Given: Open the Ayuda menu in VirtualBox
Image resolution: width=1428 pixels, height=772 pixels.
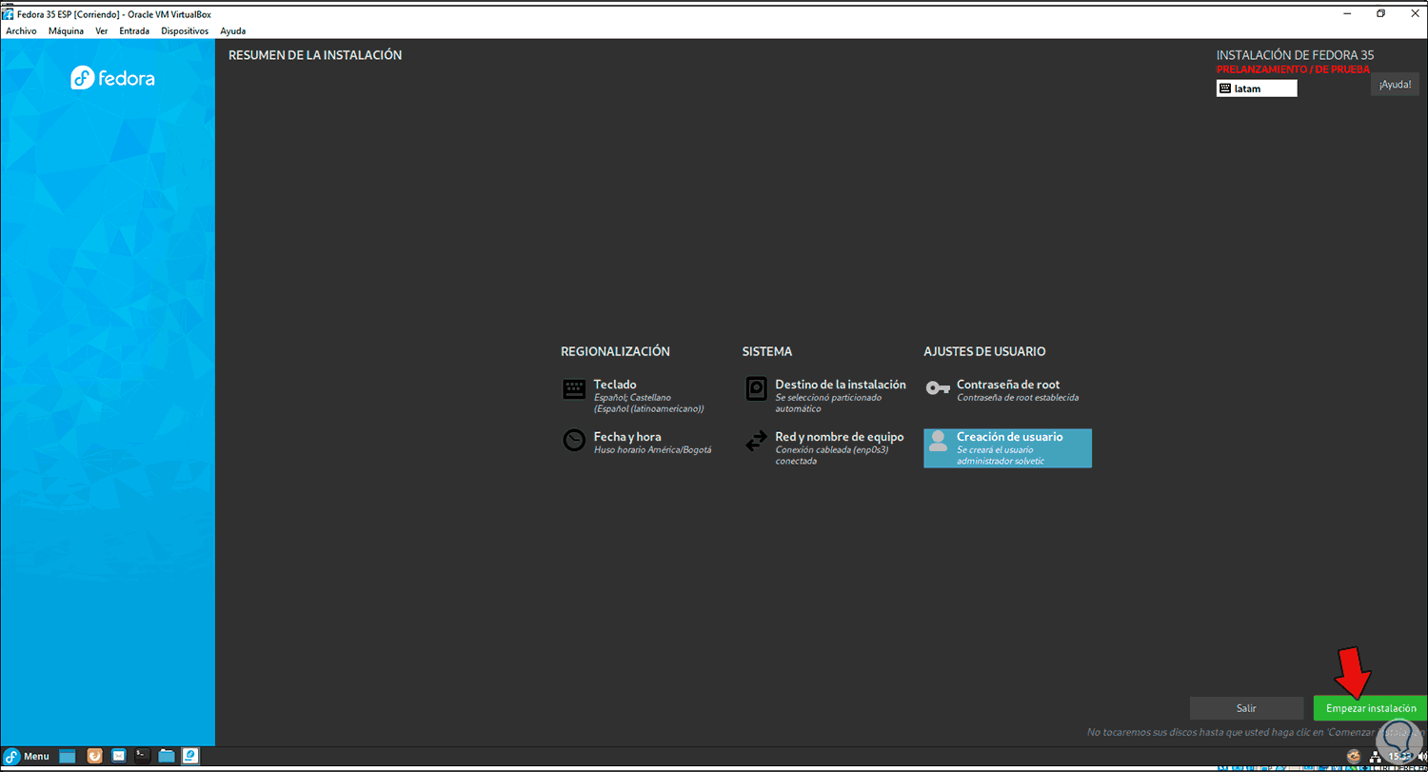Looking at the screenshot, I should 233,30.
